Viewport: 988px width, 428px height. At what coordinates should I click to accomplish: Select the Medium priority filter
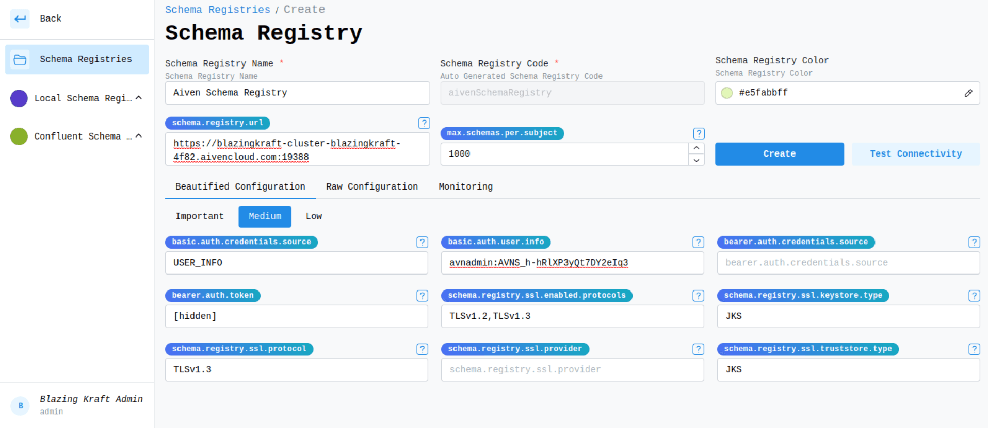(x=265, y=216)
